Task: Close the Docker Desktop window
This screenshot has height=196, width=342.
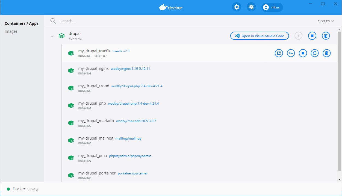Action: click(x=335, y=4)
